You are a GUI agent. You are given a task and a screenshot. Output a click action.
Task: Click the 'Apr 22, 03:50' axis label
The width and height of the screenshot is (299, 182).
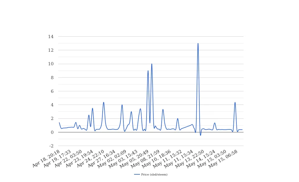(68, 159)
